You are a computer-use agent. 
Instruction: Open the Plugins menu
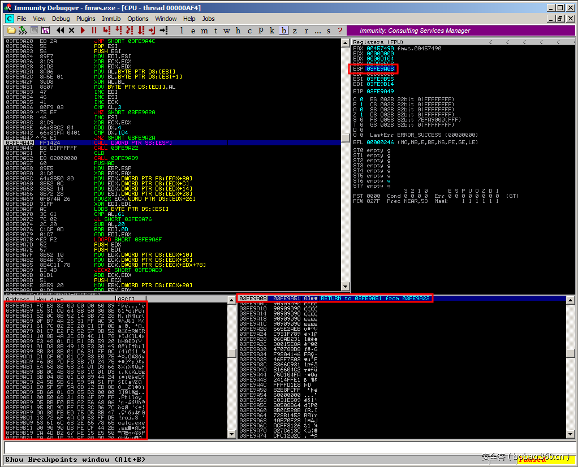(86, 19)
